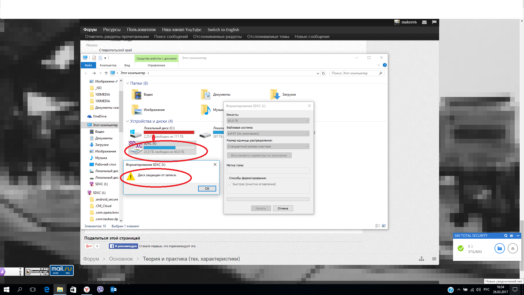Open the Help question mark icon

click(385, 65)
